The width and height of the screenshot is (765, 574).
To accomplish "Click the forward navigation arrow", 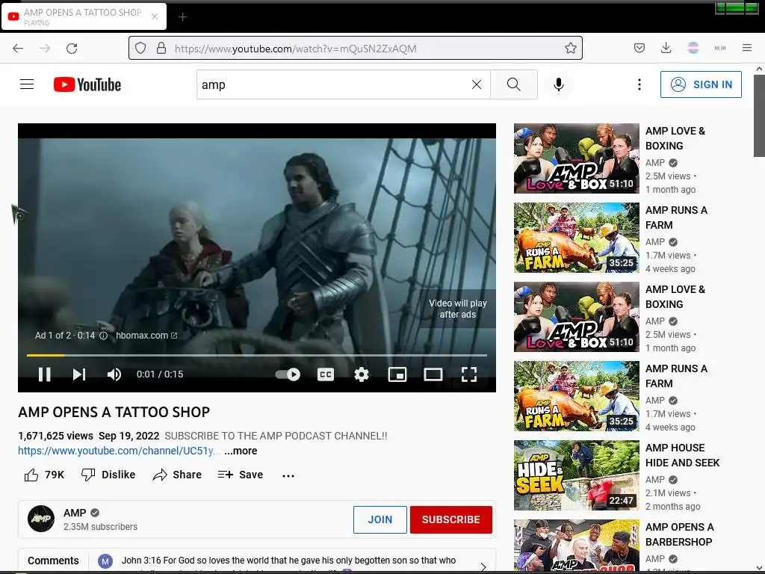I will pyautogui.click(x=45, y=49).
